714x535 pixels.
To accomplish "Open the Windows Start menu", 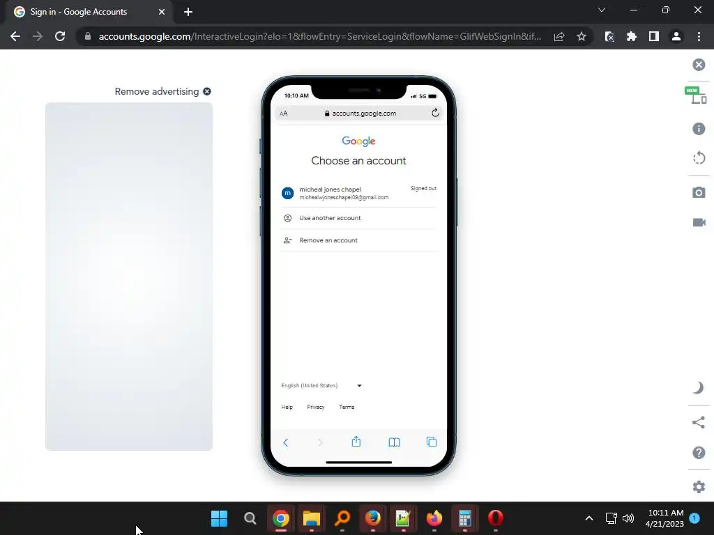I will 219,518.
